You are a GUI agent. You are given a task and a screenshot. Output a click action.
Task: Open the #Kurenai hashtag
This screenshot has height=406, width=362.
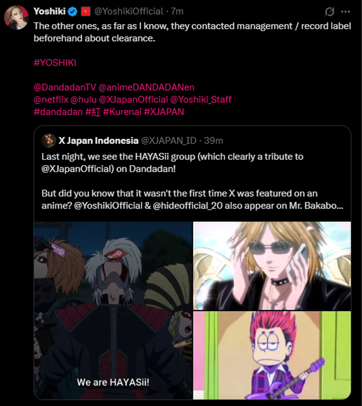[x=122, y=112]
